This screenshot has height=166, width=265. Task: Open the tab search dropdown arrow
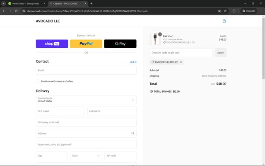[3, 3]
